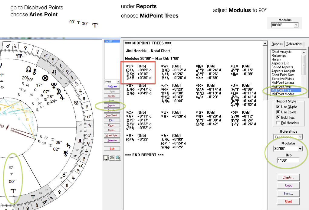Toggle the Use Glyphs checkbox

278,107
